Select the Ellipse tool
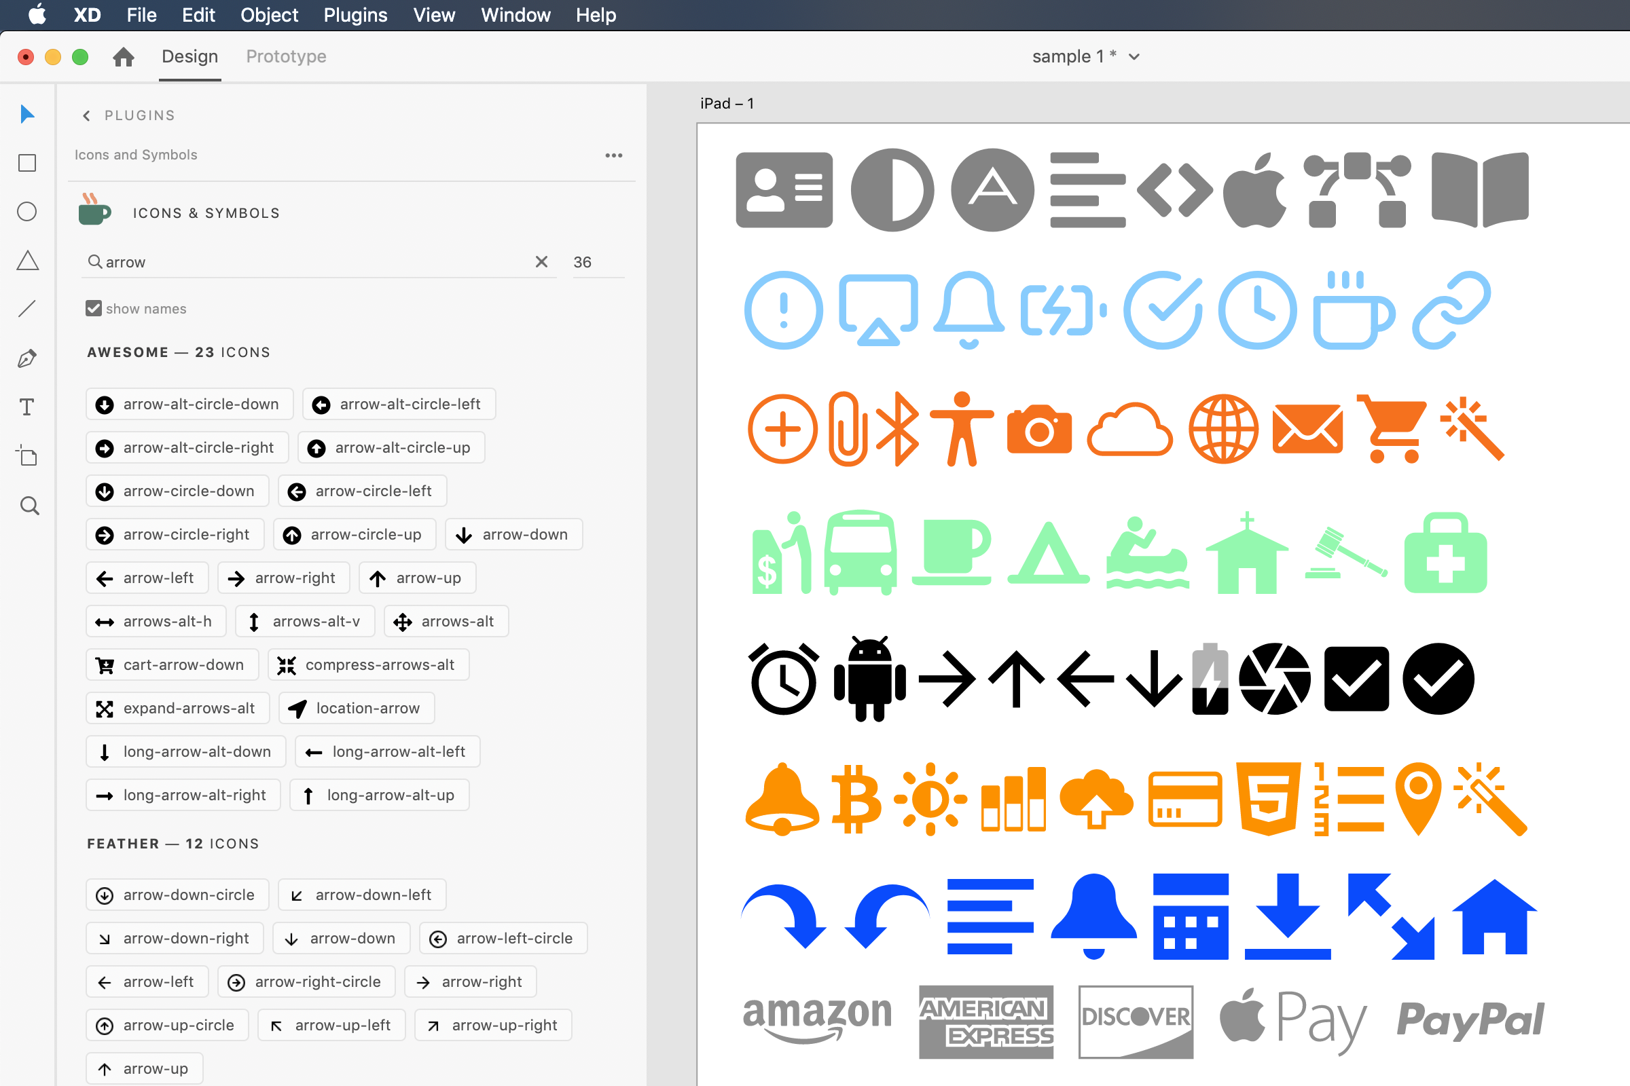Viewport: 1630px width, 1086px height. tap(27, 211)
